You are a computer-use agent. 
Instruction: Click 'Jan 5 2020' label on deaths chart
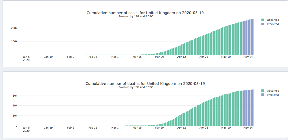[x=26, y=129]
